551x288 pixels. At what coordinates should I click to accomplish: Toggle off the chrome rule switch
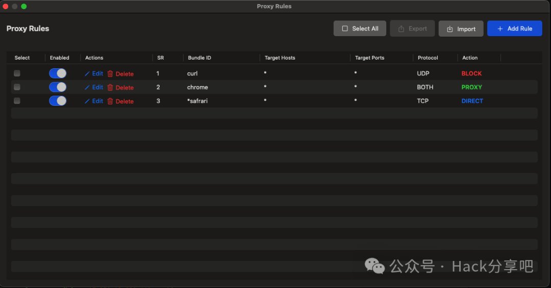point(58,87)
